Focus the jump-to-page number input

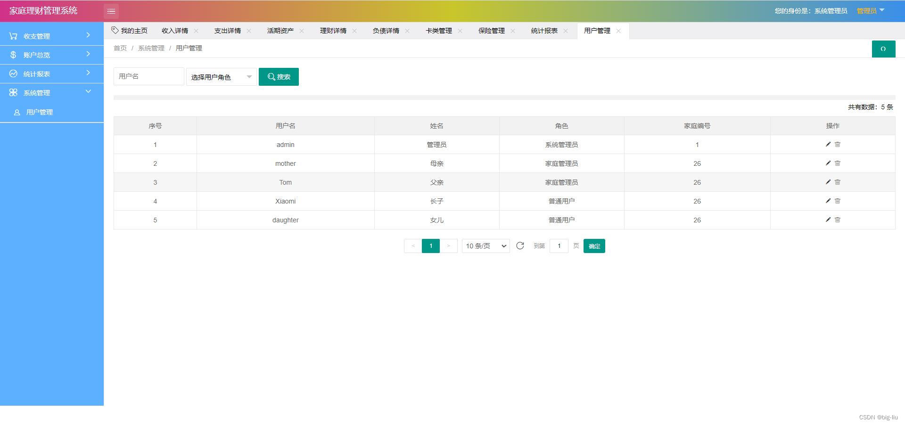559,245
